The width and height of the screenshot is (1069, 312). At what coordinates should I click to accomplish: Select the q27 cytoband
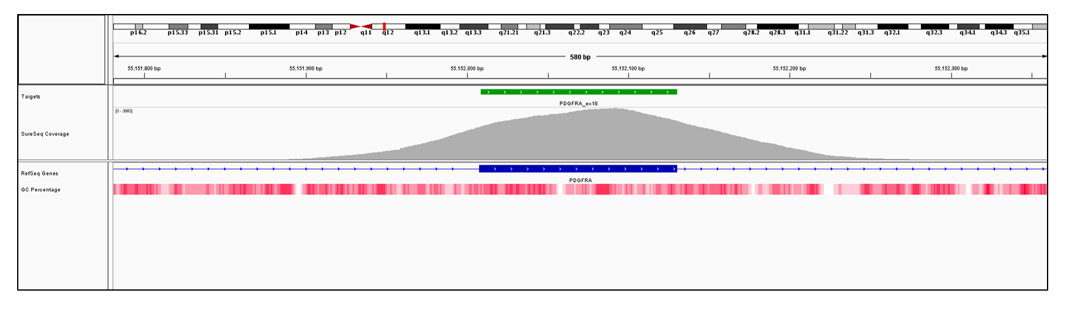714,32
